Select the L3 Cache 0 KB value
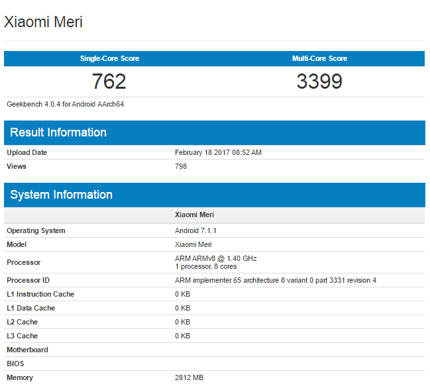 (x=182, y=336)
